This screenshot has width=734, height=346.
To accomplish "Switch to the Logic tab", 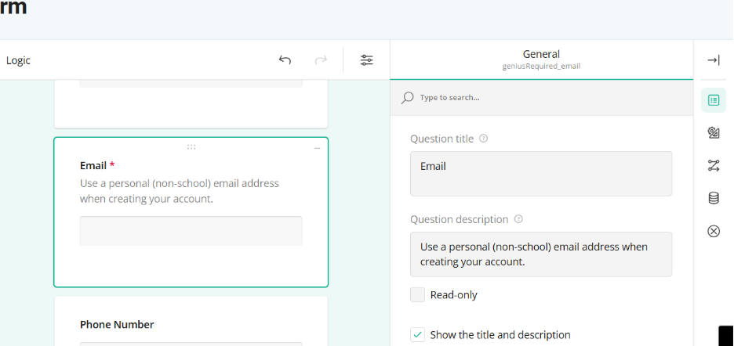I will pos(18,60).
